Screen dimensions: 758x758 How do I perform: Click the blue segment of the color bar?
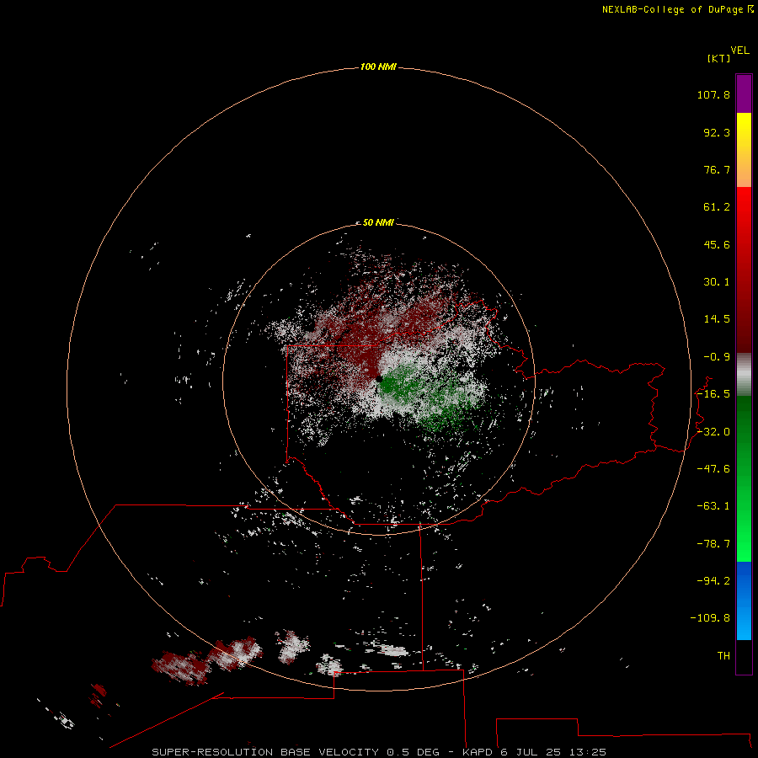point(744,601)
